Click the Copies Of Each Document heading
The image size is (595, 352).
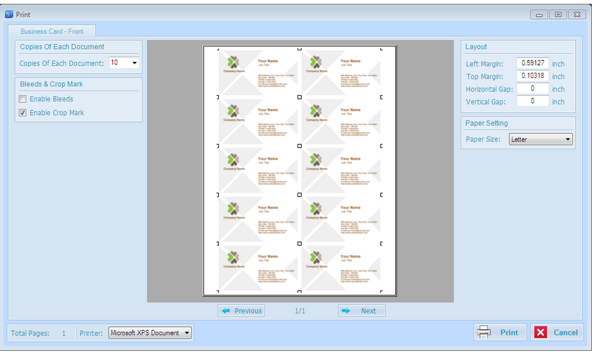[62, 47]
